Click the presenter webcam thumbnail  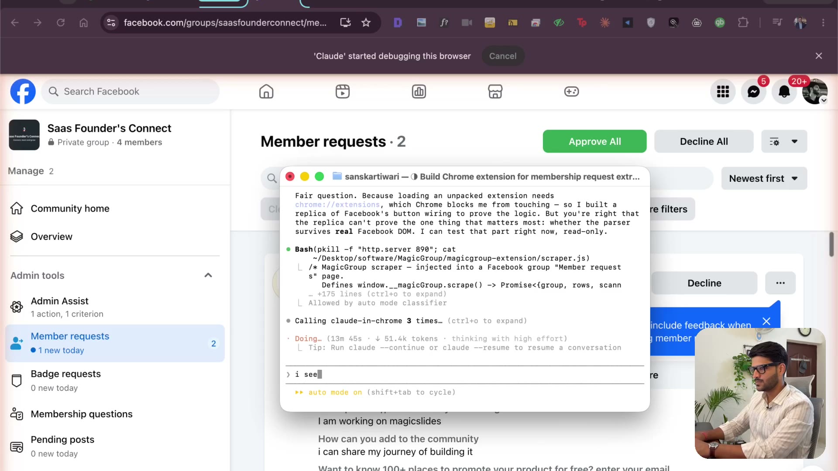point(760,393)
